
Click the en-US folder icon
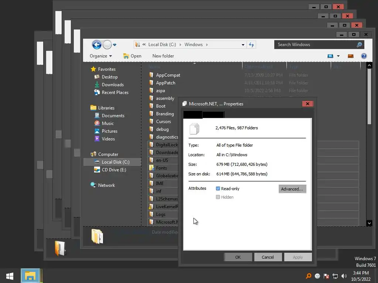coord(151,160)
